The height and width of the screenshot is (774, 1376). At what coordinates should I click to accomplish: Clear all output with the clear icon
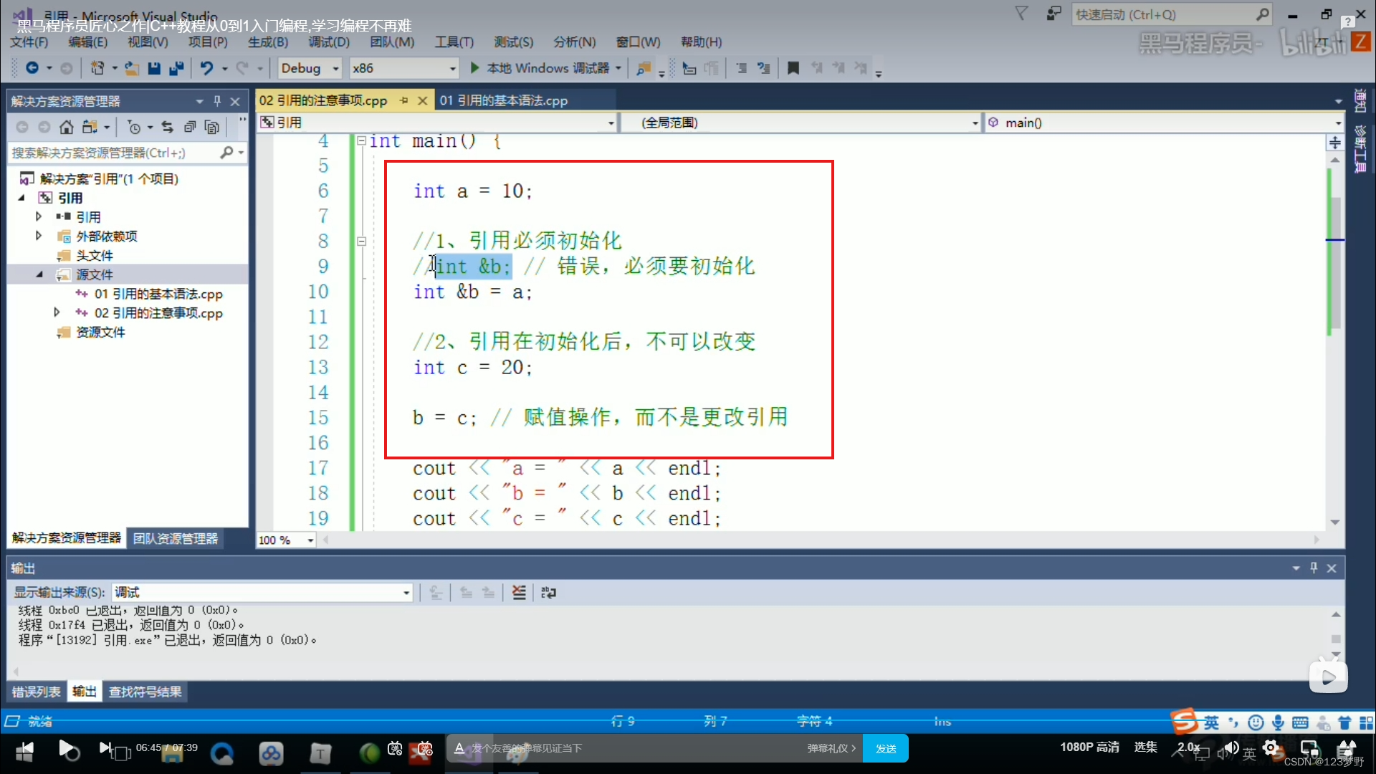coord(519,592)
